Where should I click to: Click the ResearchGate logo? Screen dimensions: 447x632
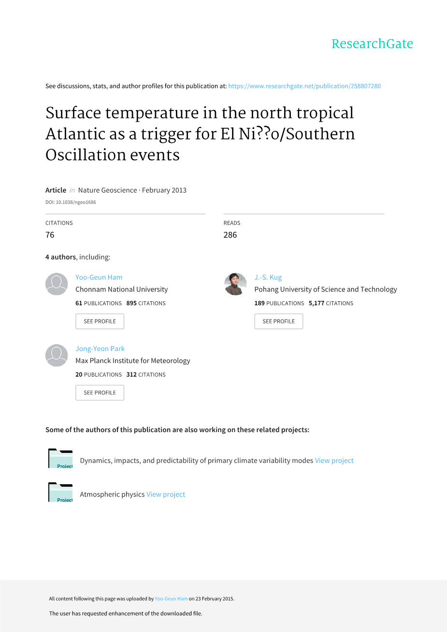pos(372,44)
